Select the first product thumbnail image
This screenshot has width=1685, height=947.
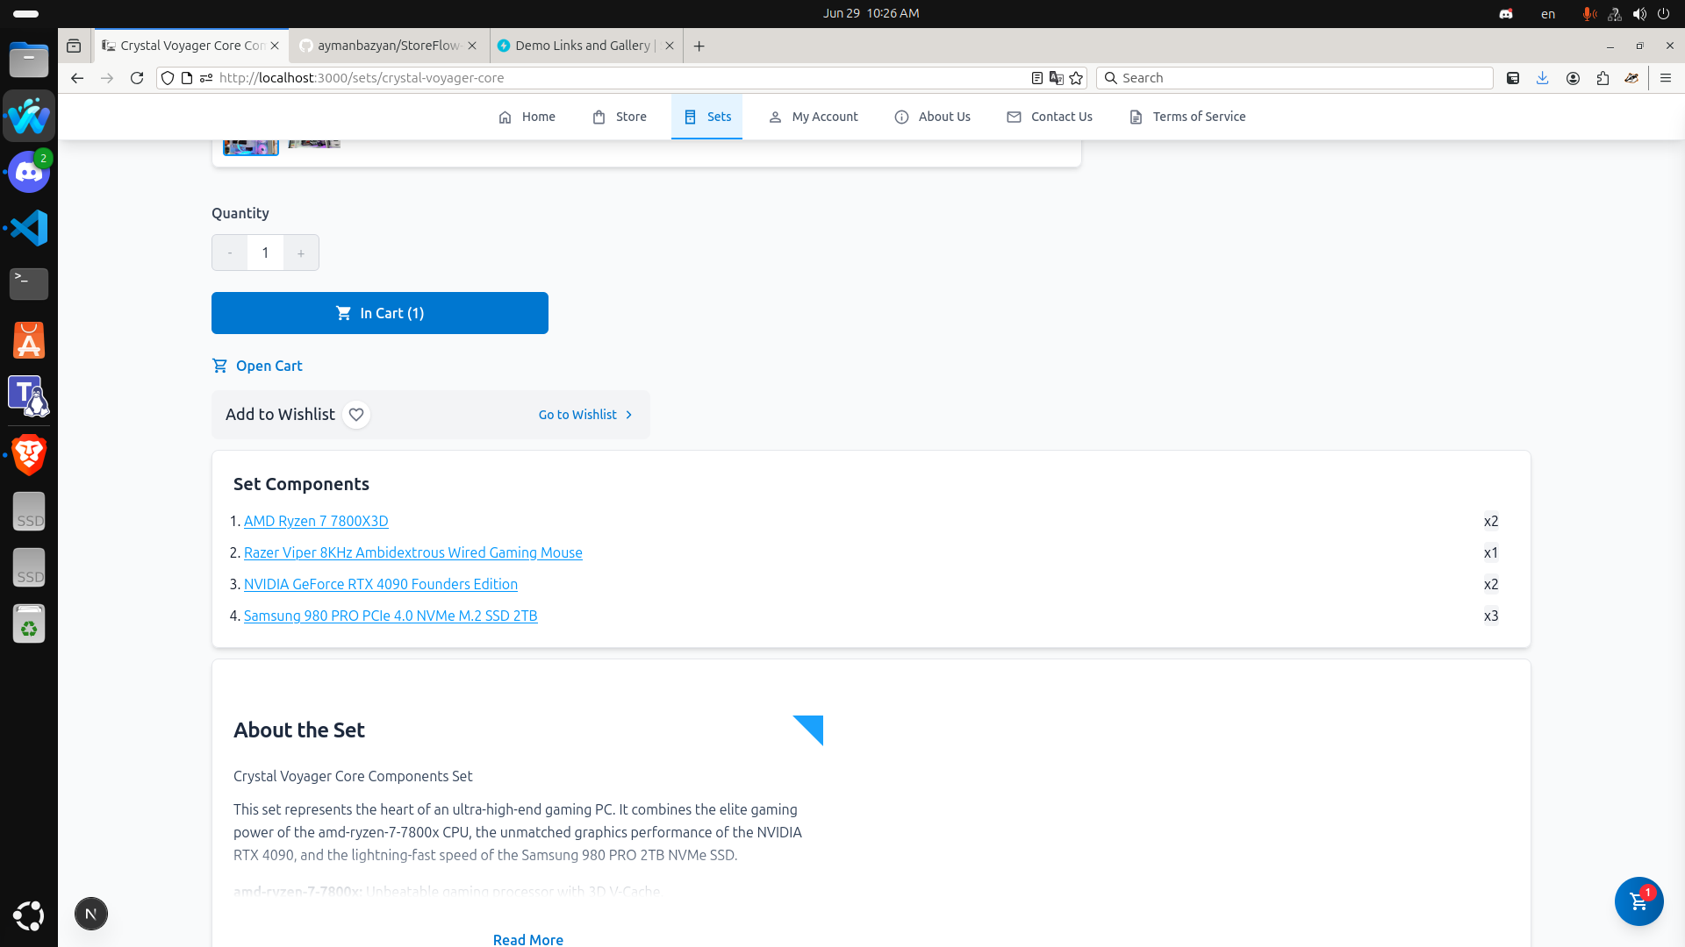(251, 146)
